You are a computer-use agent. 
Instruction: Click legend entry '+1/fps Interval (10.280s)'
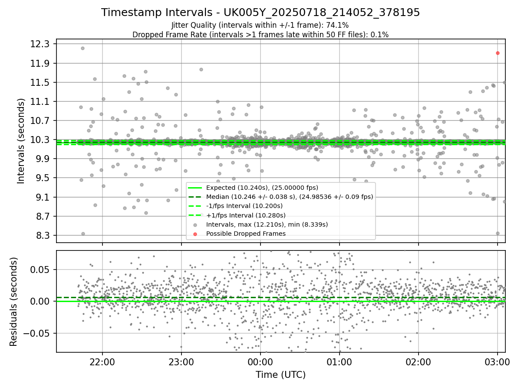pyautogui.click(x=246, y=215)
